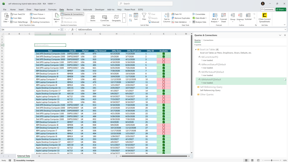
Task: Switch to Page Layout view
Action: point(252,160)
